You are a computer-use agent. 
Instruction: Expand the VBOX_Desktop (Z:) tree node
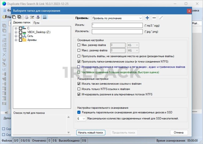coord(16,32)
